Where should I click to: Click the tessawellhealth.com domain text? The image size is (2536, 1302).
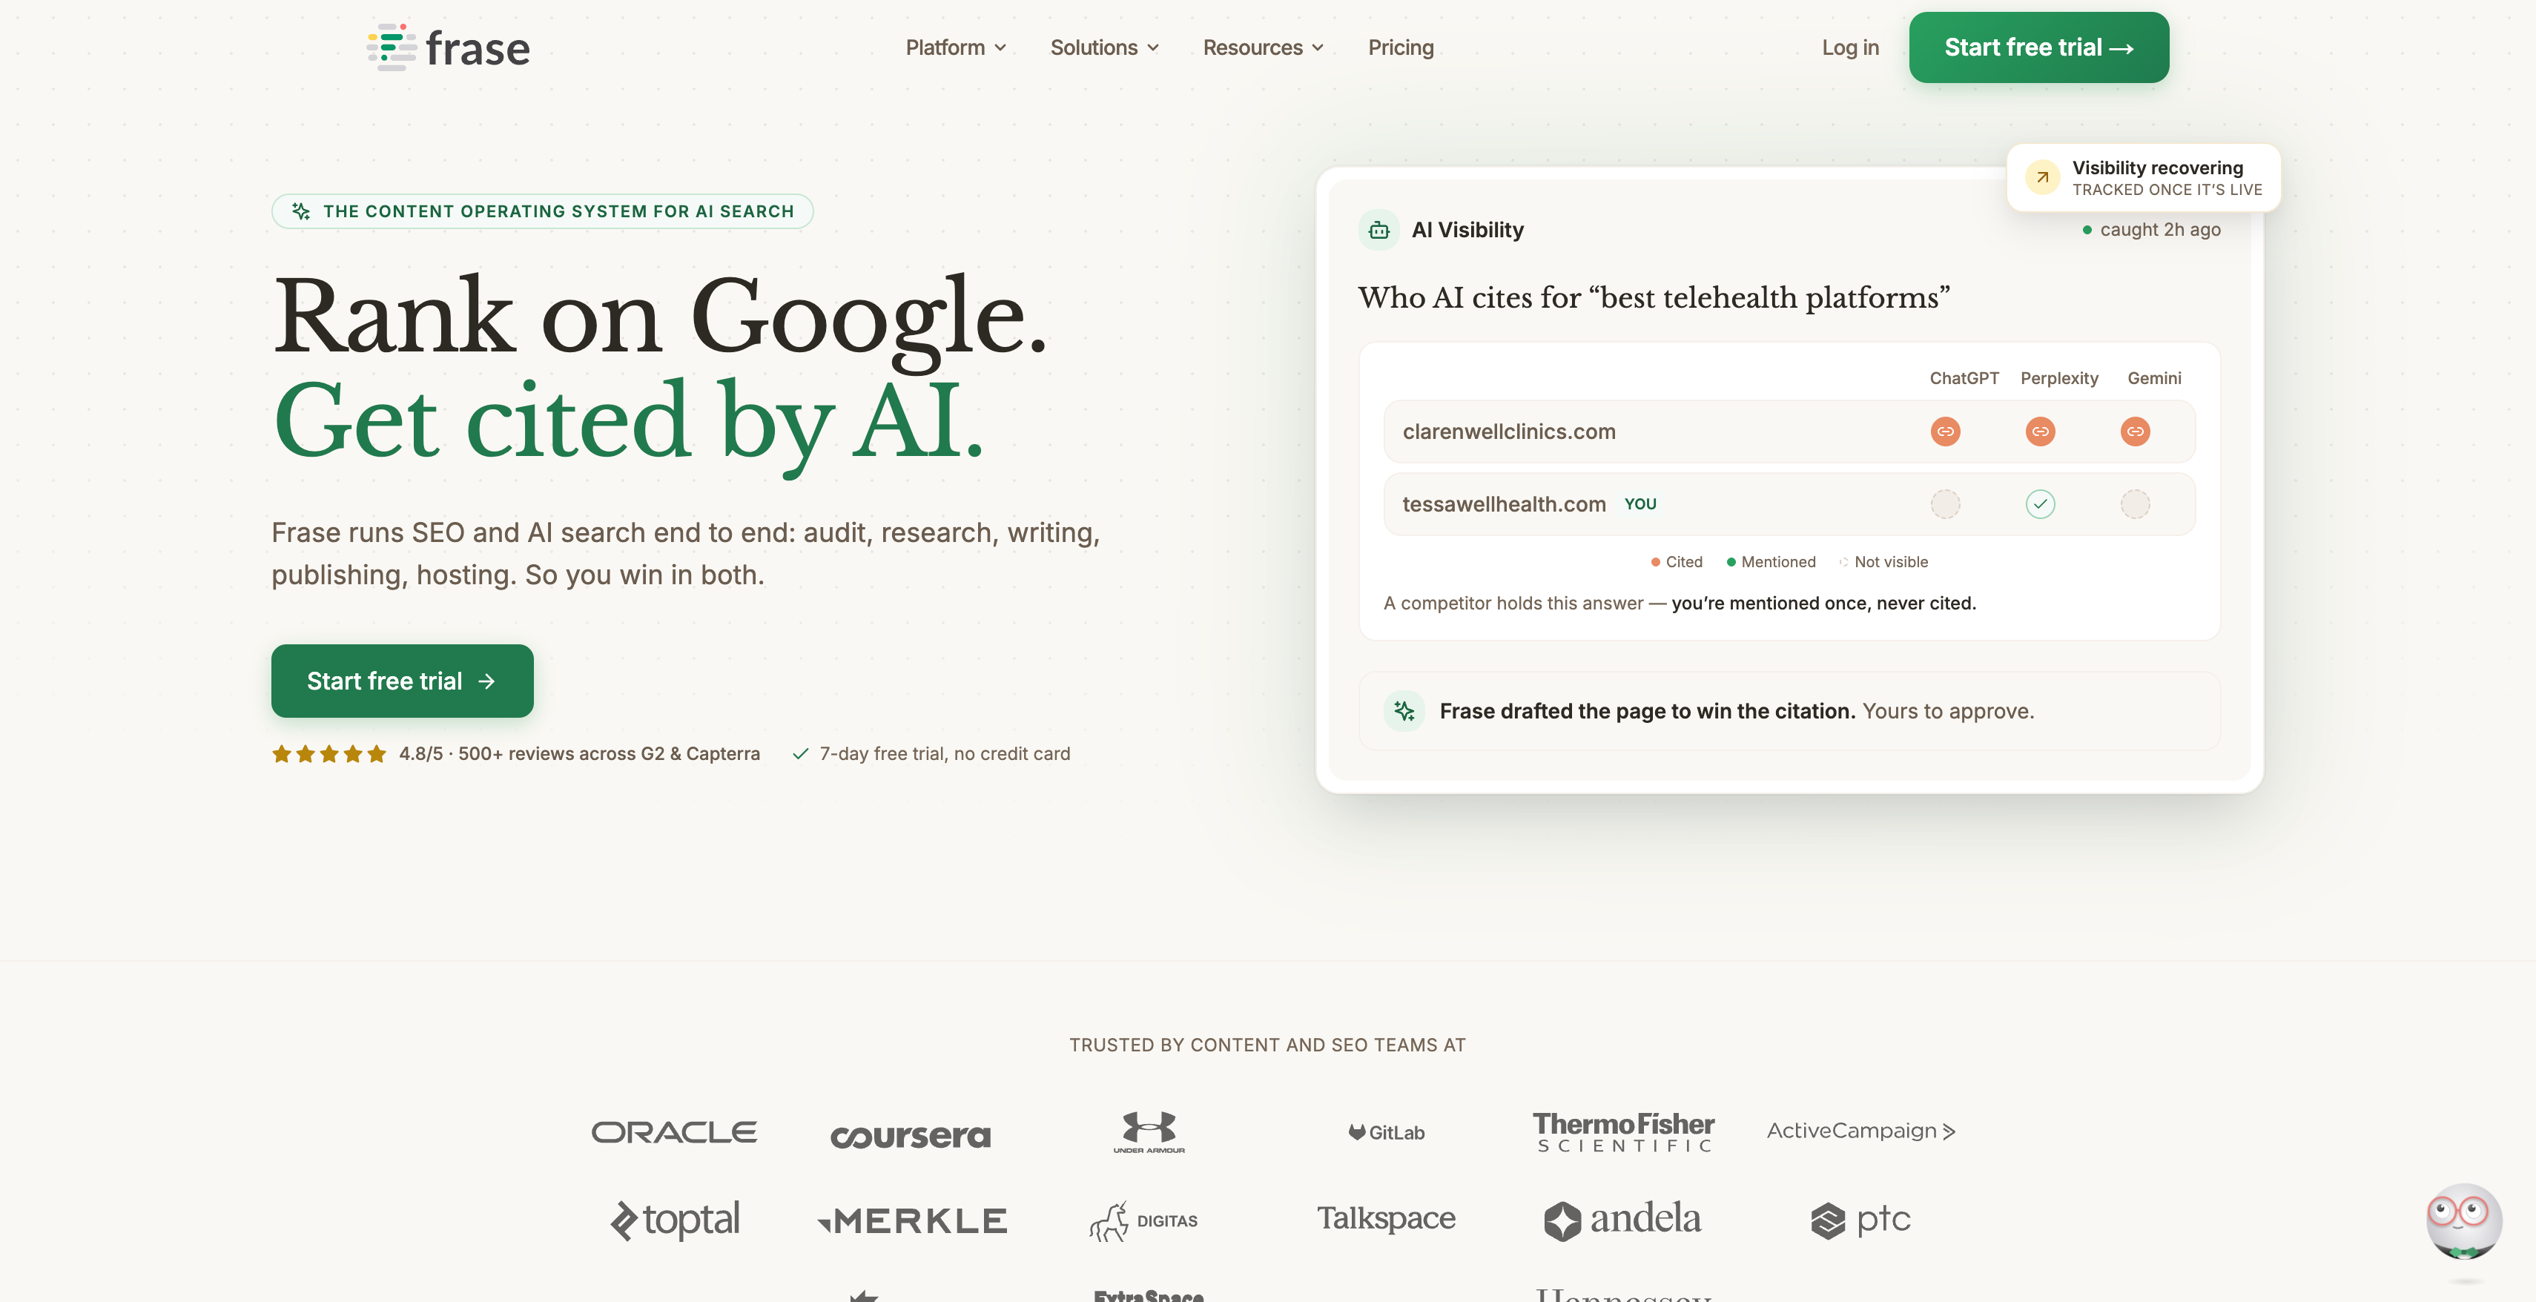[1505, 504]
